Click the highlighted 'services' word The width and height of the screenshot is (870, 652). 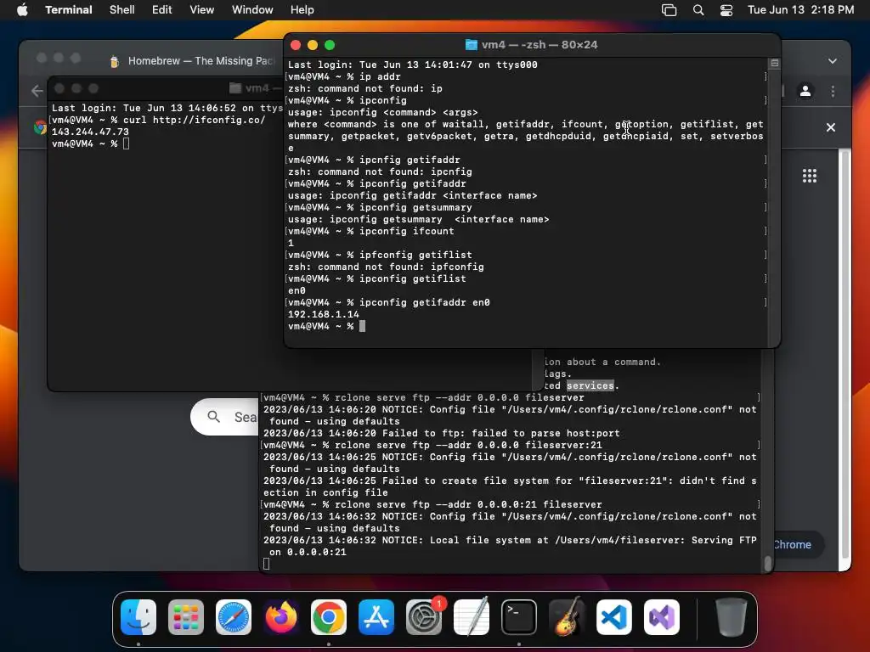click(x=590, y=386)
